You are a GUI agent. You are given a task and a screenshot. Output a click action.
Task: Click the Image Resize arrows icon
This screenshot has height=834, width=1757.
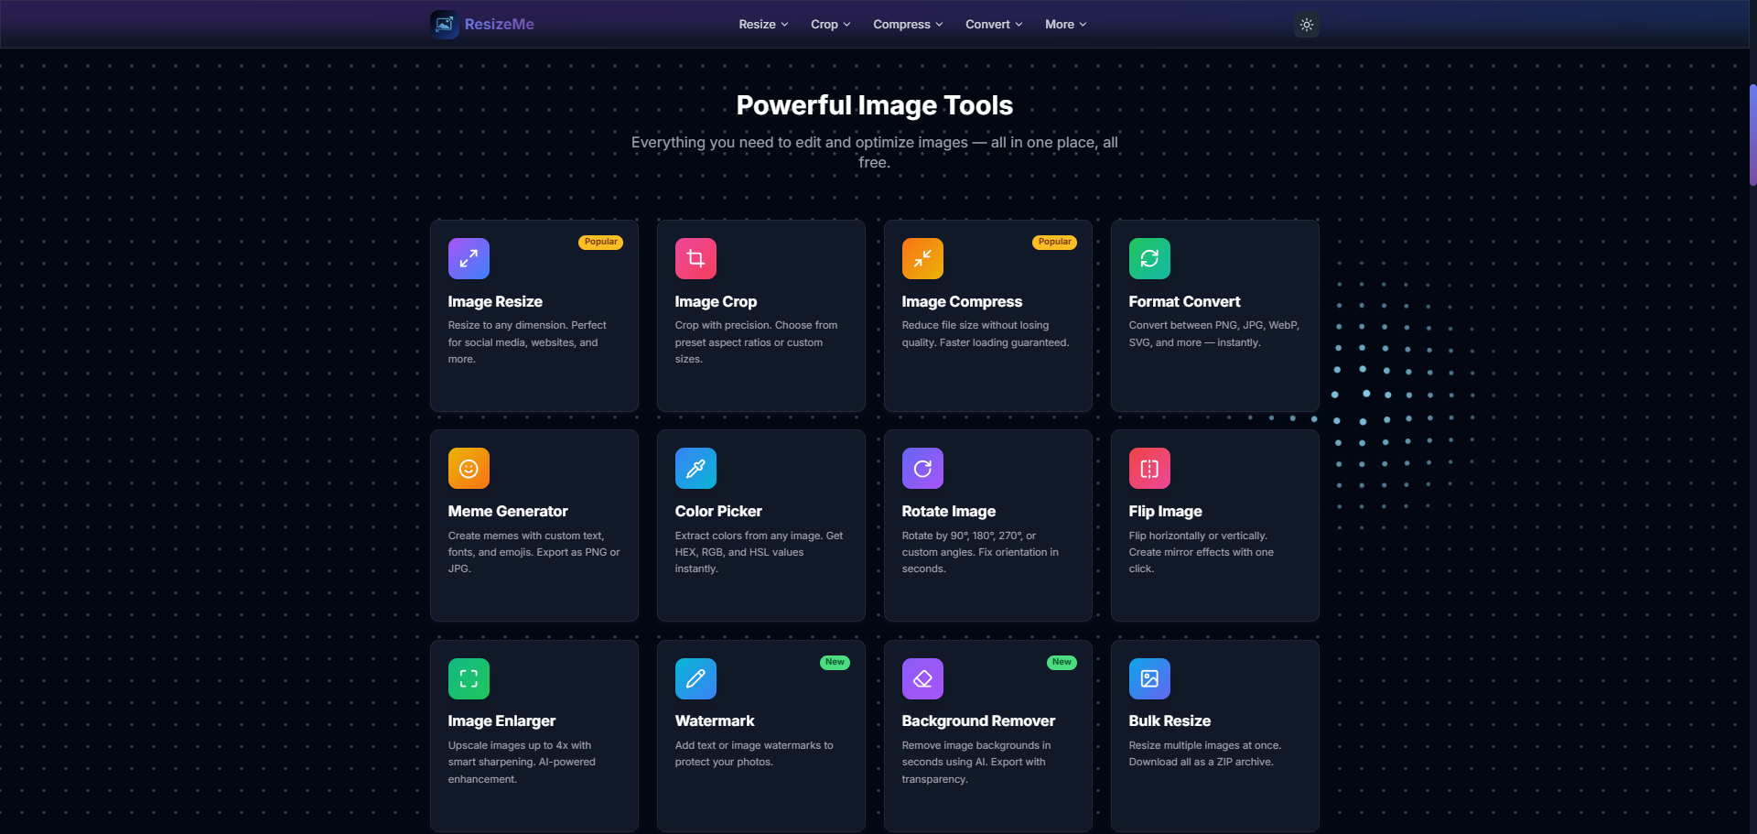(469, 259)
